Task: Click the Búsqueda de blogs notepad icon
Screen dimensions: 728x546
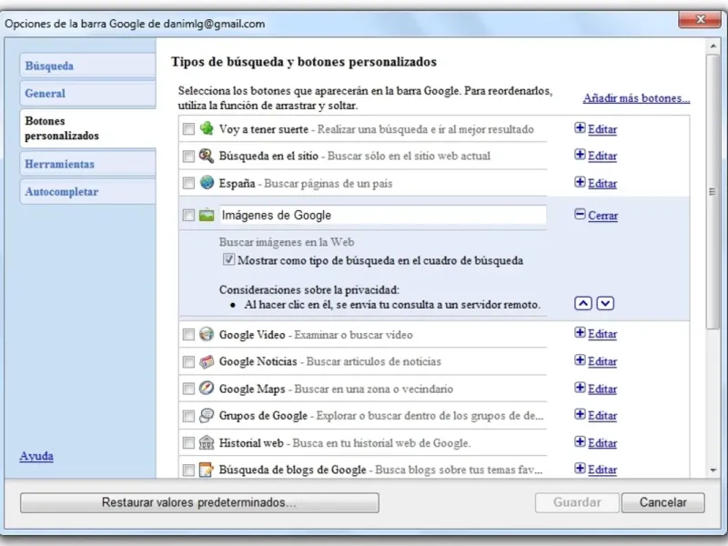Action: click(207, 470)
